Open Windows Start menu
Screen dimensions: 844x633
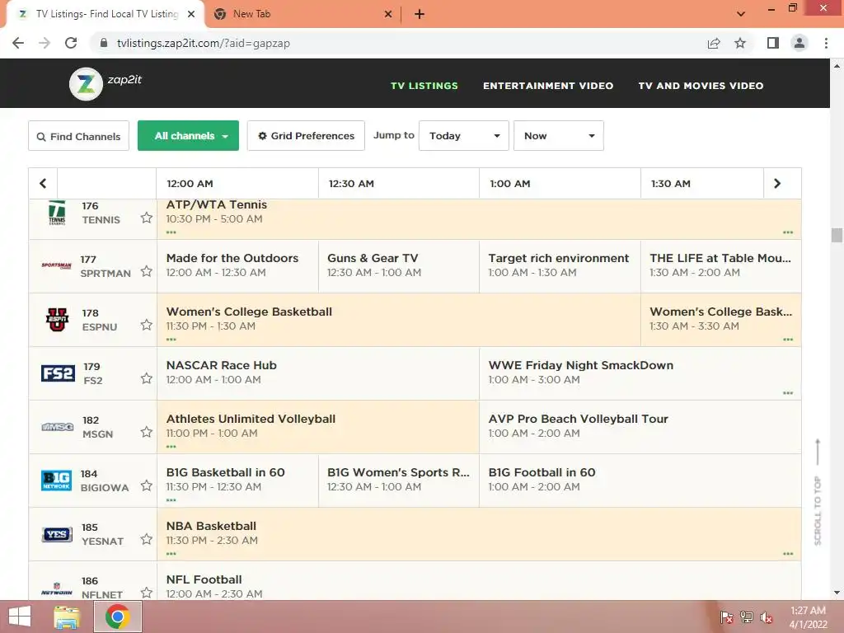point(20,617)
